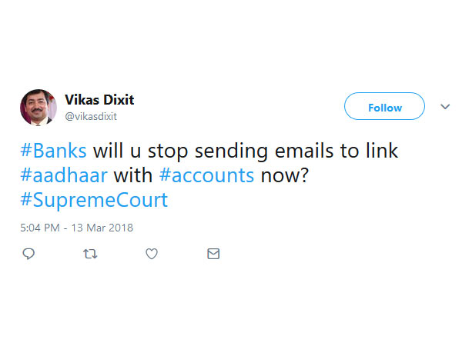Viewport: 462px width, 346px height.
Task: Open tweet timestamp 5:04 PM - 13 Mar 2018
Action: pos(76,228)
